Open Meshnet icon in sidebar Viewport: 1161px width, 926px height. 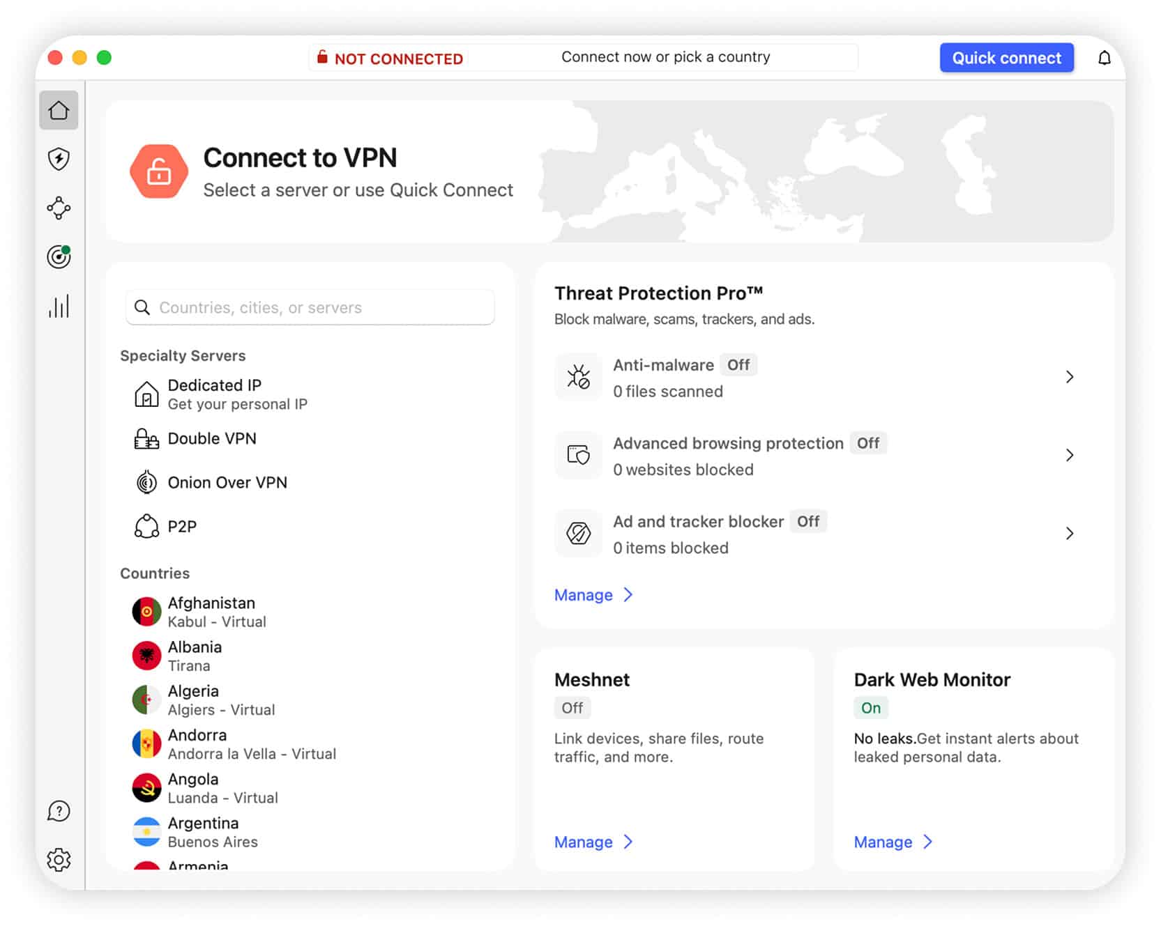(x=59, y=208)
